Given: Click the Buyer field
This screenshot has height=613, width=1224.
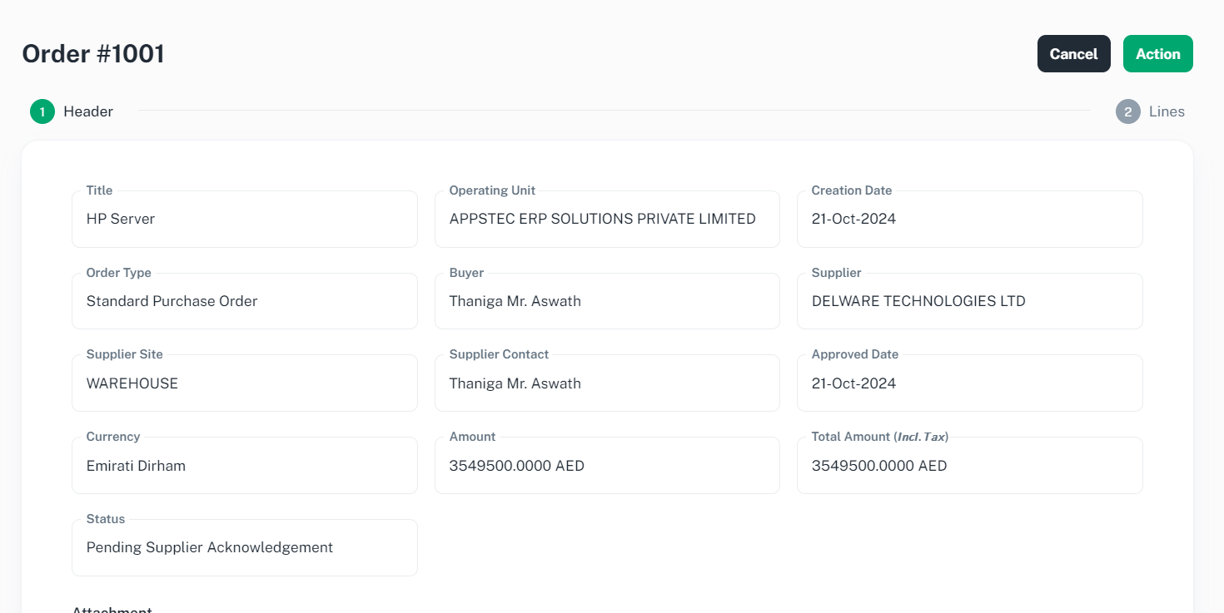Looking at the screenshot, I should (x=606, y=301).
